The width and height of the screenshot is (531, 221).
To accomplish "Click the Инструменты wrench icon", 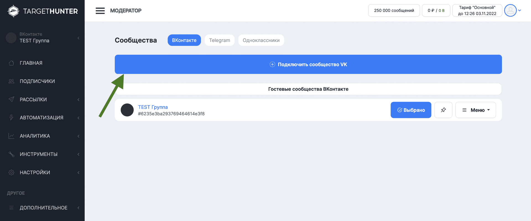I will click(11, 154).
